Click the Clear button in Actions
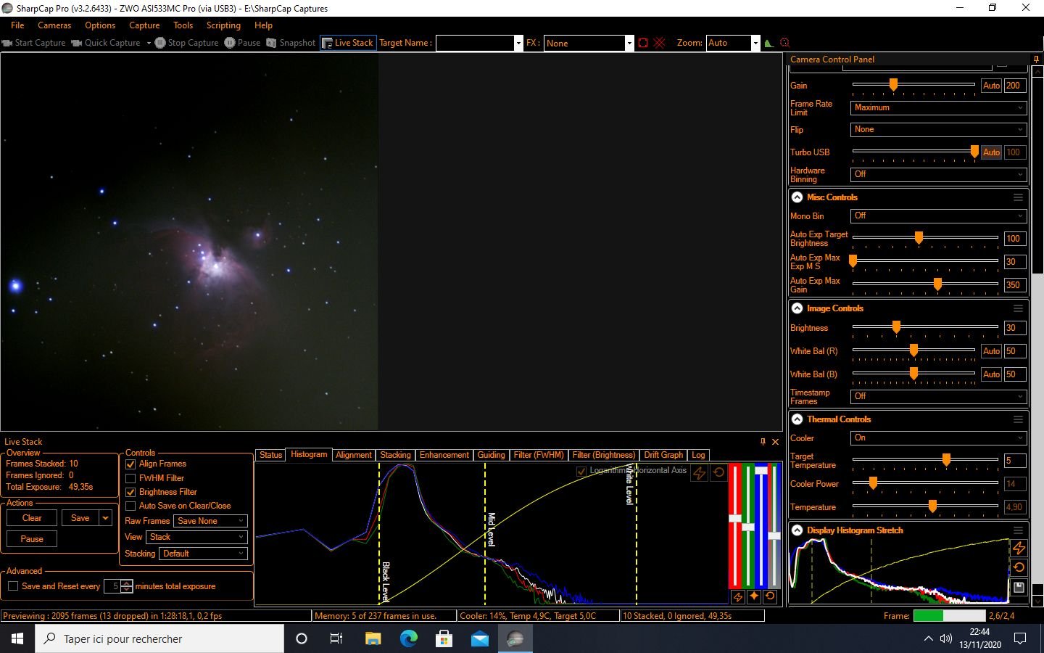 click(32, 518)
